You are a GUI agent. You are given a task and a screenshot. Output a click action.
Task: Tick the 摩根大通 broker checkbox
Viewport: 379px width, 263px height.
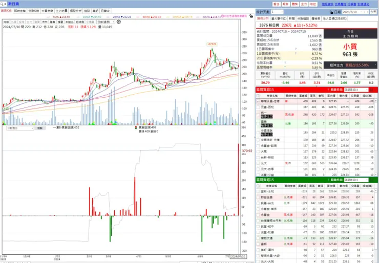[258, 238]
